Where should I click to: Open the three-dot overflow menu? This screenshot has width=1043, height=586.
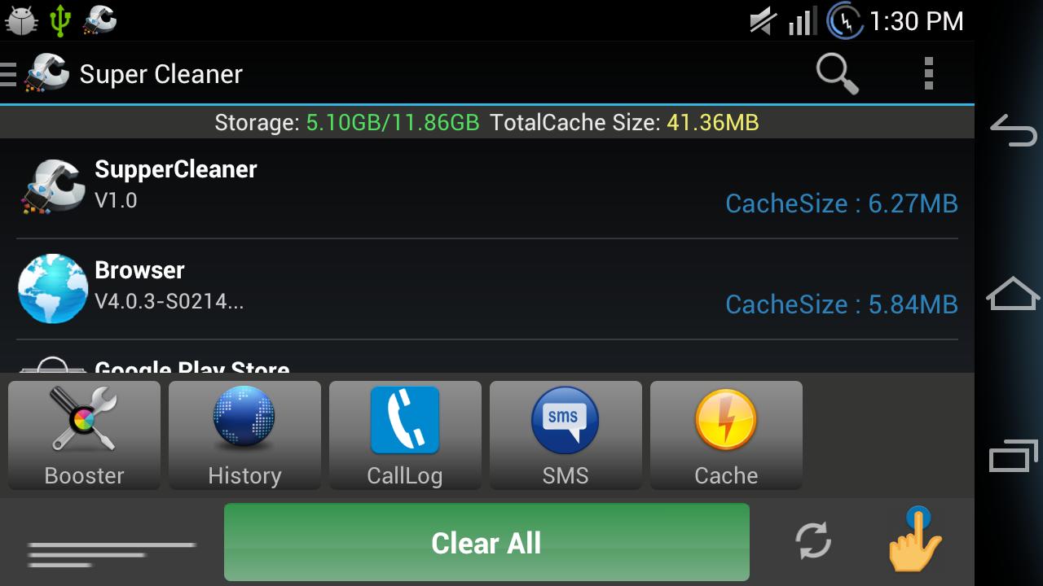pos(928,74)
